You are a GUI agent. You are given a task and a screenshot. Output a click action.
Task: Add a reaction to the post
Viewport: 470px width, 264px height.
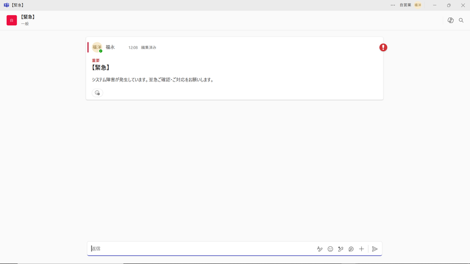pyautogui.click(x=97, y=93)
